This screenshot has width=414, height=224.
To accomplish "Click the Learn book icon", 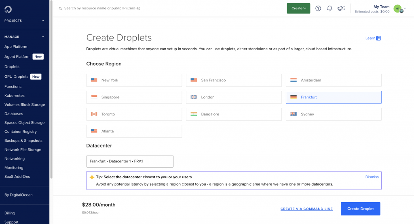I will (378, 38).
